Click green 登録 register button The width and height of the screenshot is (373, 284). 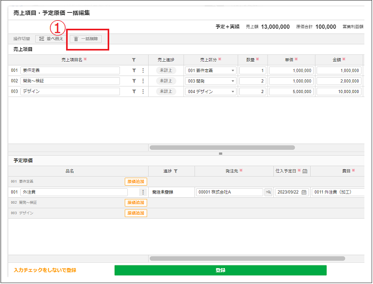tap(220, 270)
